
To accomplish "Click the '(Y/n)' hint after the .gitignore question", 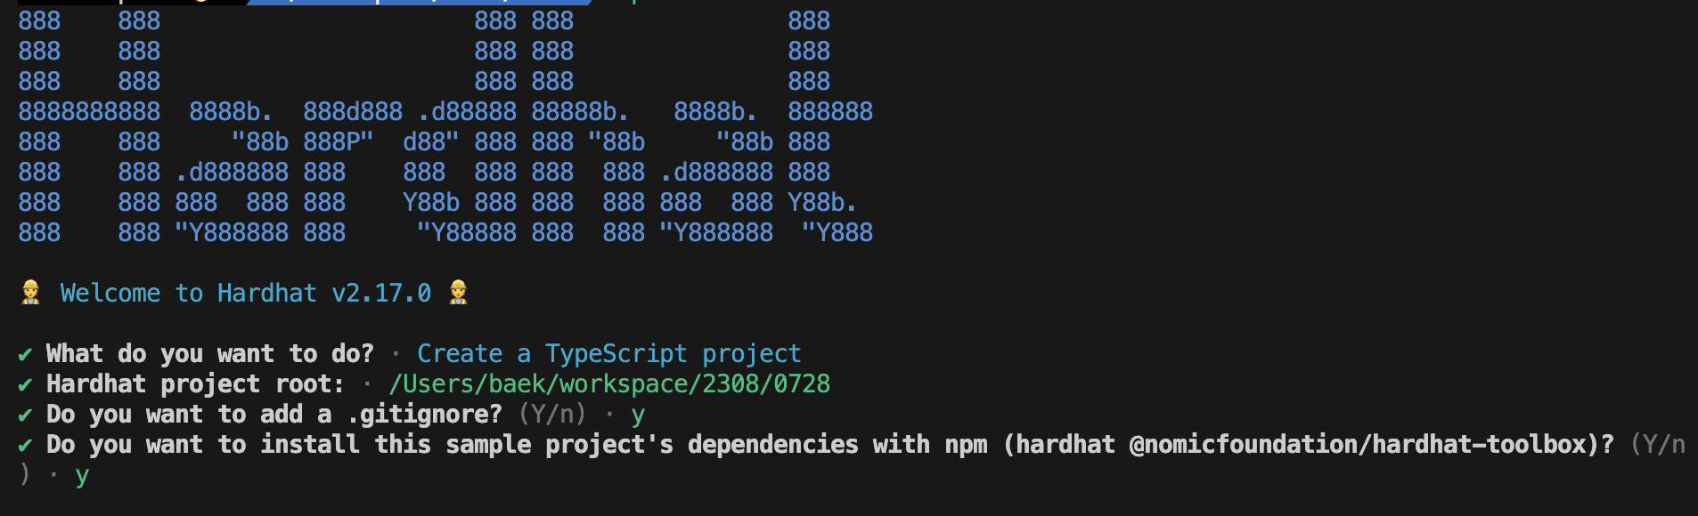I will point(552,415).
